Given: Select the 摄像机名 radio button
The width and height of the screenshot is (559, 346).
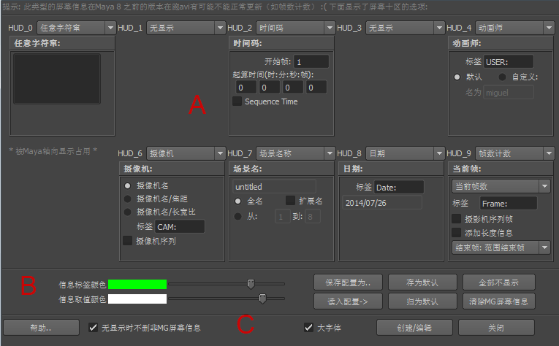Looking at the screenshot, I should pyautogui.click(x=127, y=186).
